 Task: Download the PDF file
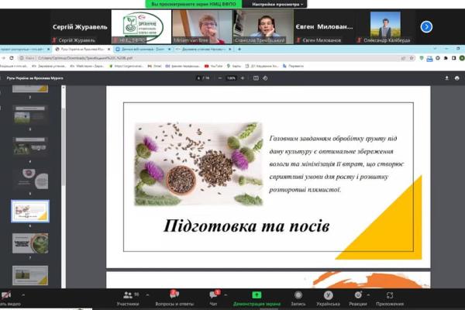[x=446, y=78]
